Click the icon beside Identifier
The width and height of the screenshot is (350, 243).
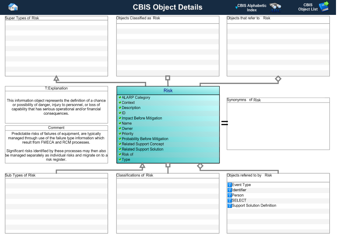pyautogui.click(x=229, y=190)
